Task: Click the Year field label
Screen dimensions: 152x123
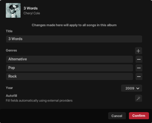Action: click(x=9, y=88)
